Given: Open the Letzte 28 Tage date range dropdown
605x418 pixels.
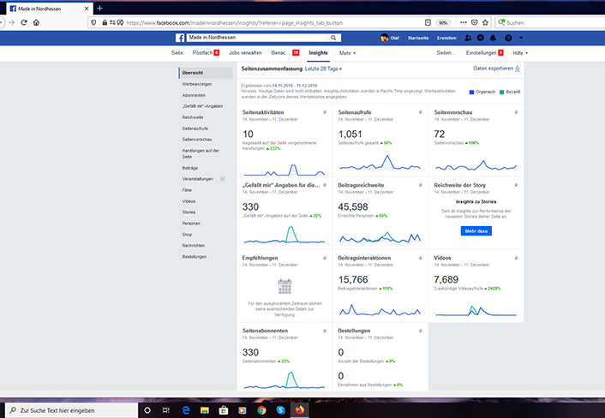Looking at the screenshot, I should [x=323, y=69].
